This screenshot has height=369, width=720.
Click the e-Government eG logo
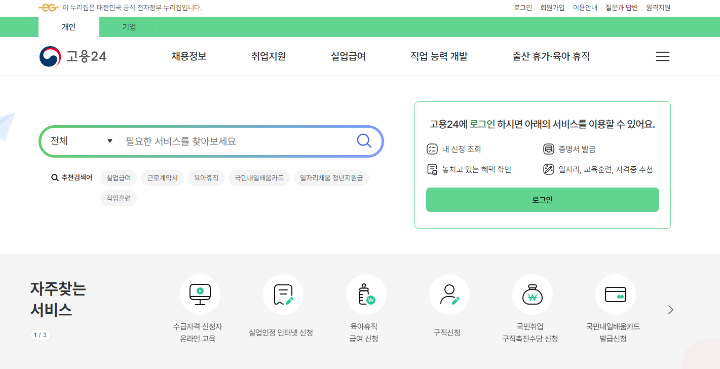[49, 8]
